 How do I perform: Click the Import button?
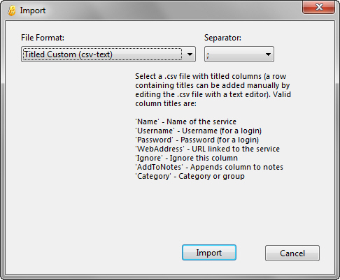209,253
